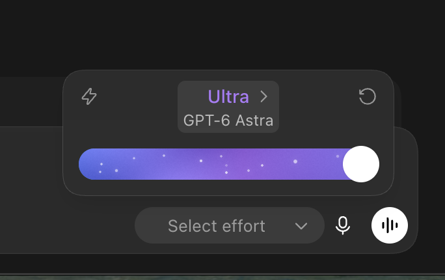Click the gray pill containing Ultra and GPT-6 Astra
The width and height of the screenshot is (445, 280).
[228, 107]
